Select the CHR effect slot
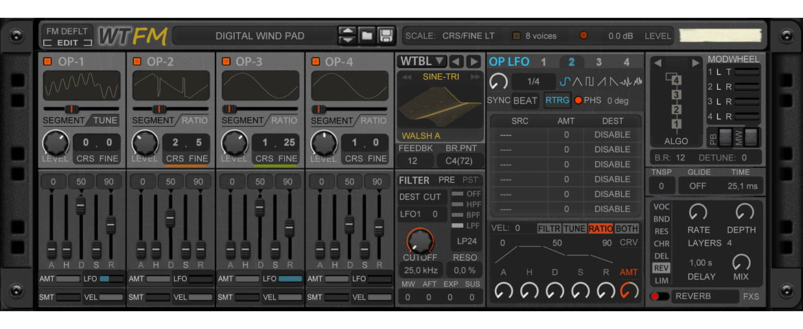This screenshot has width=803, height=329. click(661, 243)
